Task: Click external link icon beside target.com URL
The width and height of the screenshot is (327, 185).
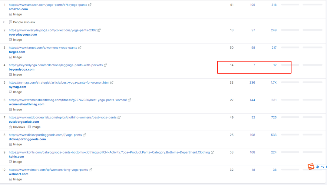Action: point(80,48)
